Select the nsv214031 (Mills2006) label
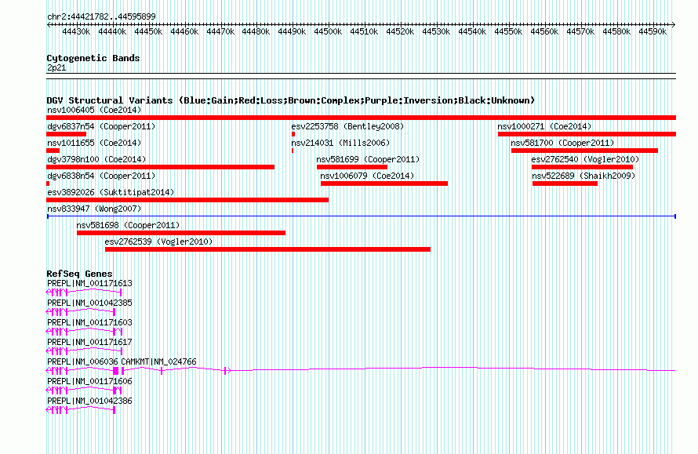This screenshot has width=698, height=454. 340,143
